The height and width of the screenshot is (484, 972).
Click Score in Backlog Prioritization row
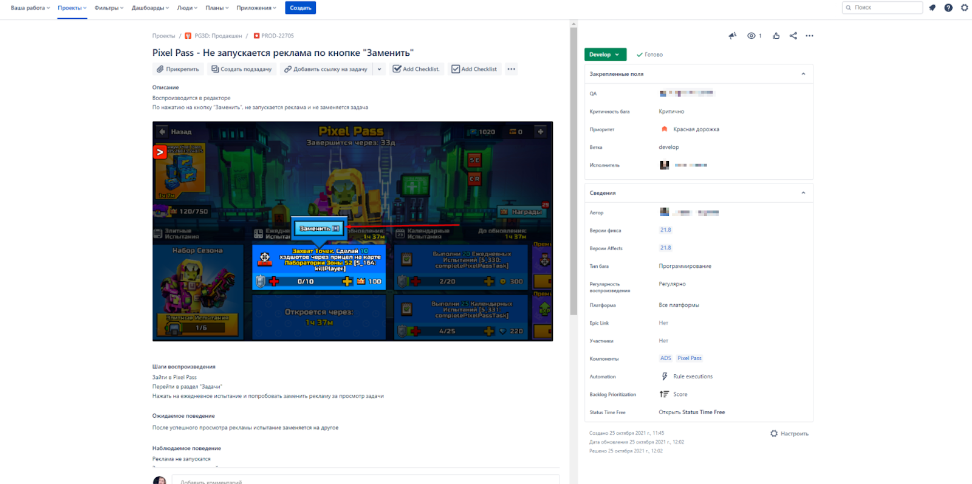[x=680, y=394]
